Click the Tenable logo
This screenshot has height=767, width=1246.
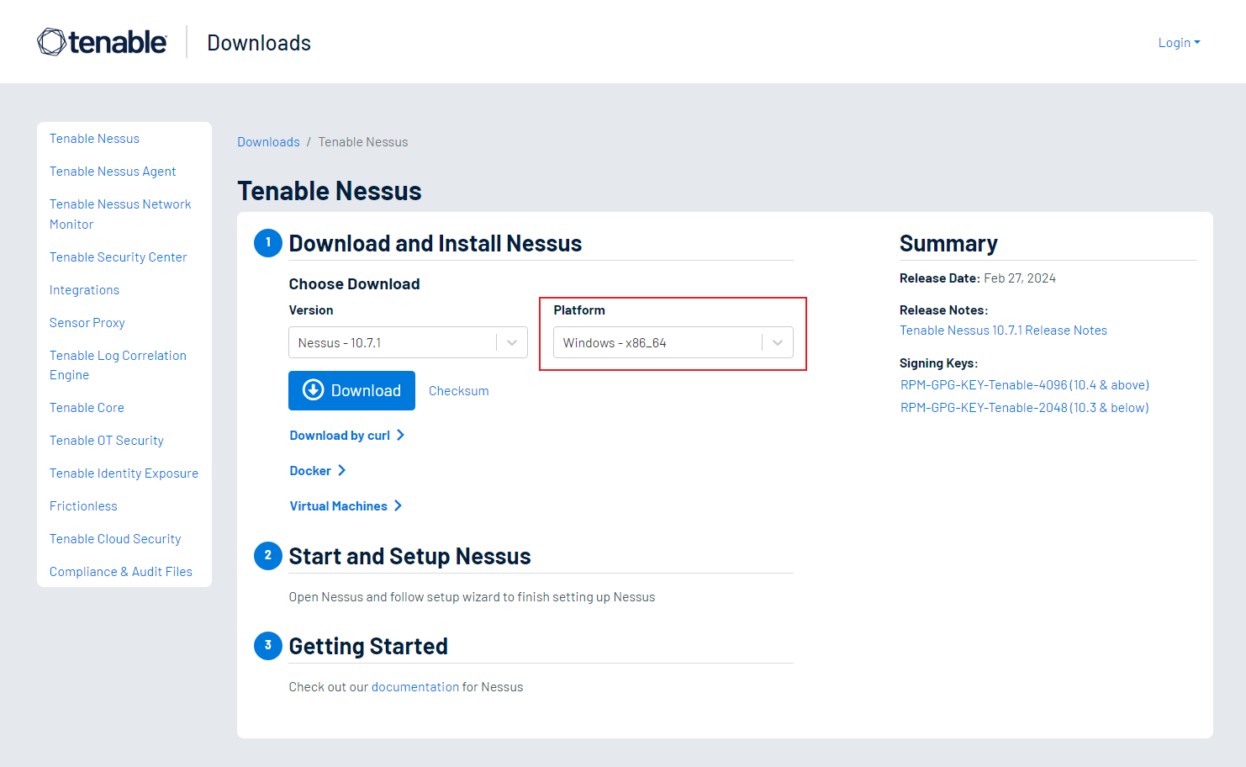102,42
